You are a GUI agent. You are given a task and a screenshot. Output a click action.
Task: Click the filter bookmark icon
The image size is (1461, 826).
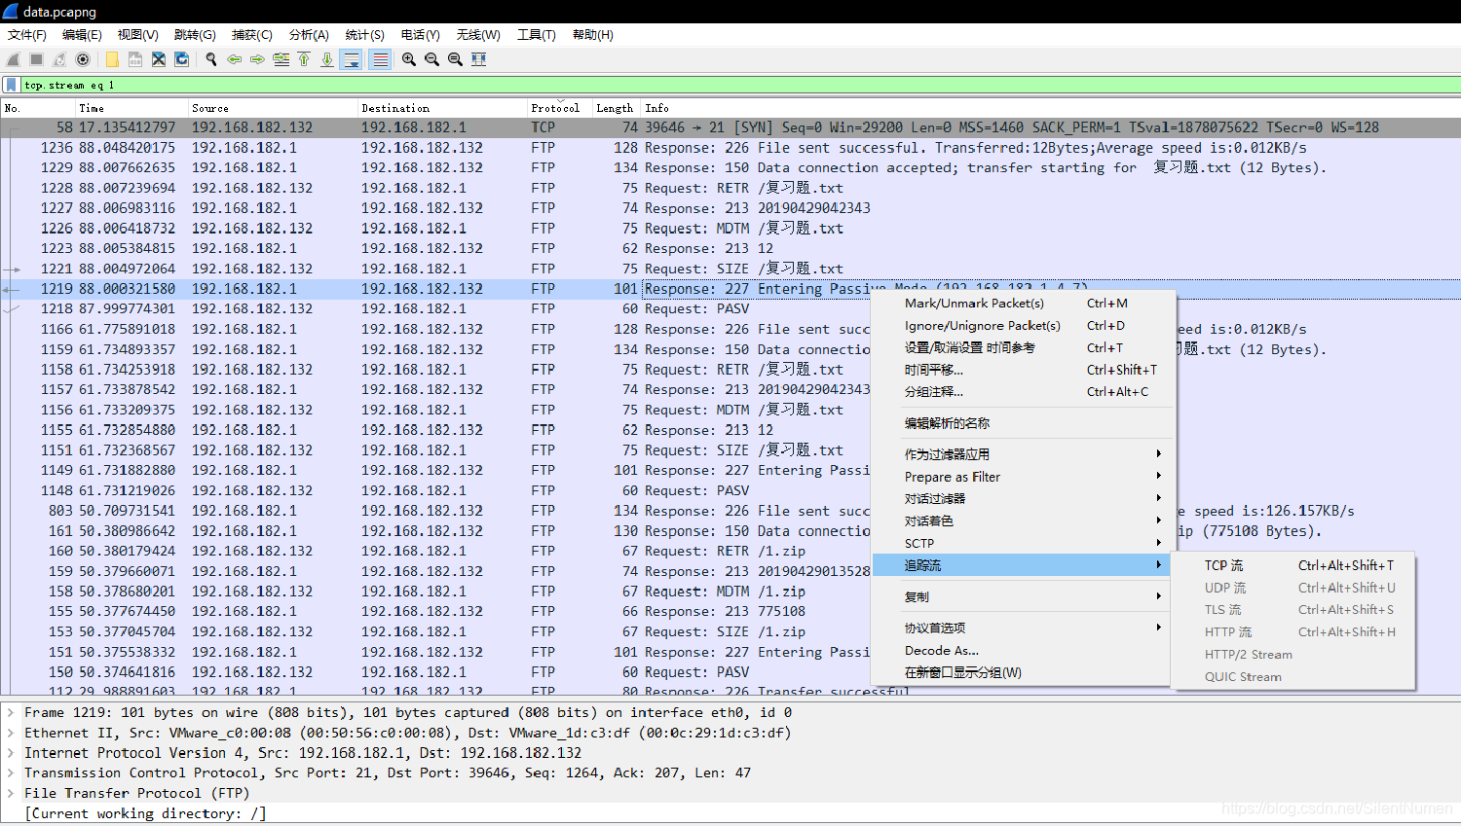[x=11, y=86]
